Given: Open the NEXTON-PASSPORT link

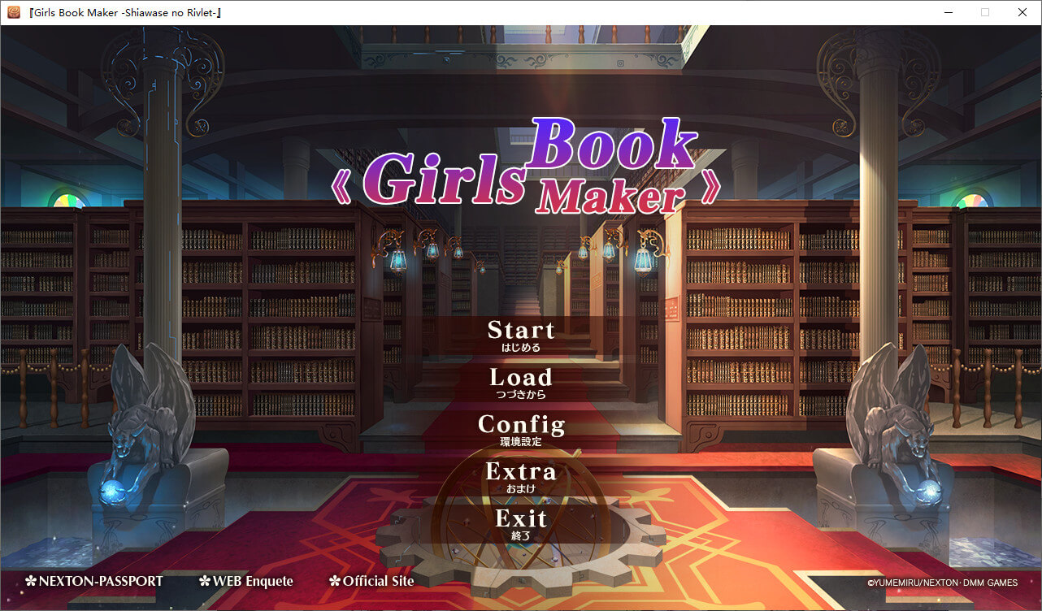Looking at the screenshot, I should [100, 581].
